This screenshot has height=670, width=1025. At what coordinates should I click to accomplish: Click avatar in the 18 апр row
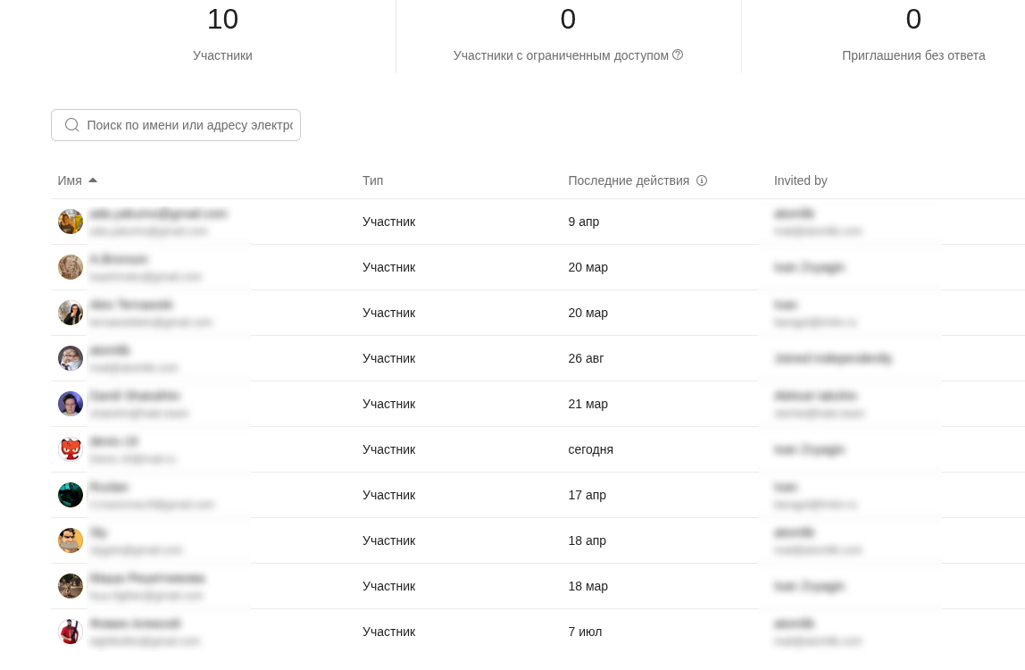point(71,540)
